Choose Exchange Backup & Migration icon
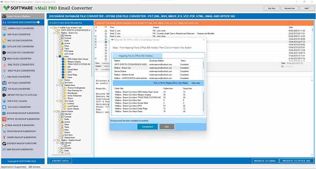The width and height of the screenshot is (316, 169). pos(4,113)
